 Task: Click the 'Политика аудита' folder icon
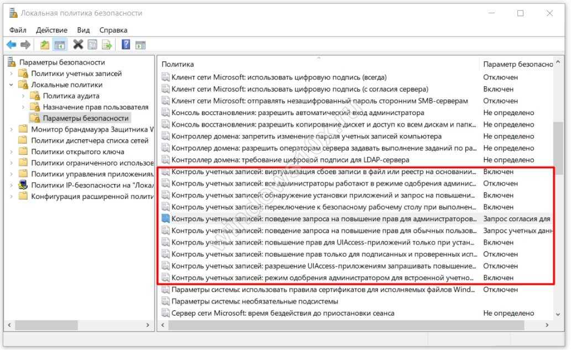tap(35, 96)
